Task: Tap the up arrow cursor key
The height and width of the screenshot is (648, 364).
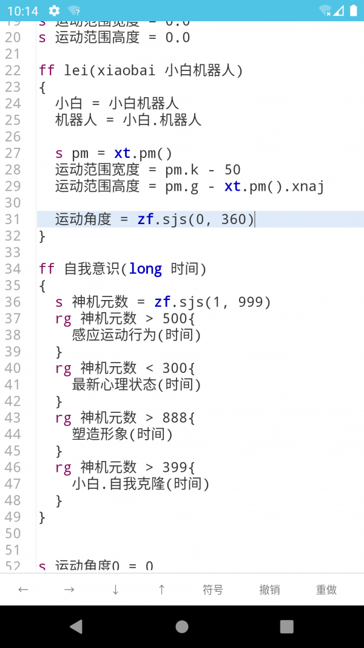Action: 162,590
